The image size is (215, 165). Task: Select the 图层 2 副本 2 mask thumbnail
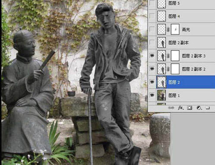pyautogui.click(x=175, y=69)
